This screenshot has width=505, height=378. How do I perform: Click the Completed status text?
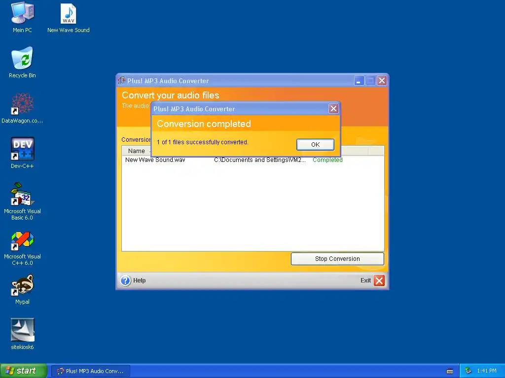click(x=327, y=160)
